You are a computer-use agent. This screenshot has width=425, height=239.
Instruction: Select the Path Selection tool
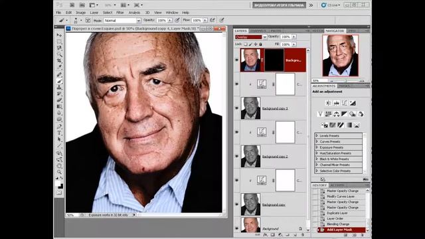pos(59,139)
